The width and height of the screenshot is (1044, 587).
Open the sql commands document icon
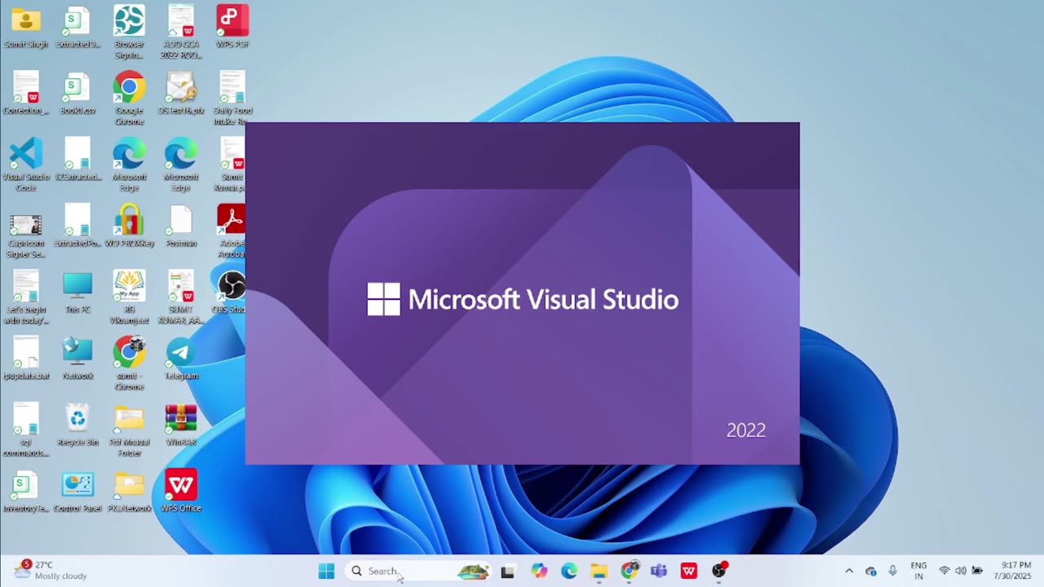(x=25, y=430)
